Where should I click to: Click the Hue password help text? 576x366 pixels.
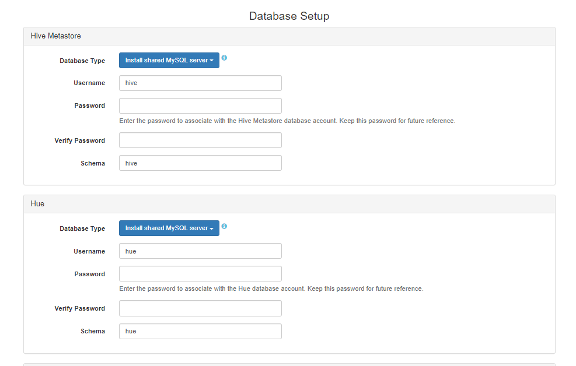(x=271, y=289)
